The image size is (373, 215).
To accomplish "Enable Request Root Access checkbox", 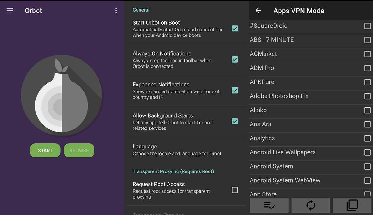I will 235,190.
